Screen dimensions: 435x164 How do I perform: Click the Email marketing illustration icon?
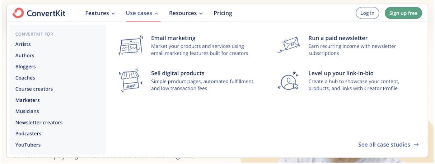(x=131, y=45)
